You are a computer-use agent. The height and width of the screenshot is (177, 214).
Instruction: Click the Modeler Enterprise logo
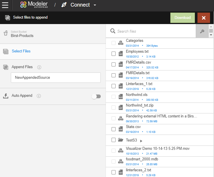34,5
